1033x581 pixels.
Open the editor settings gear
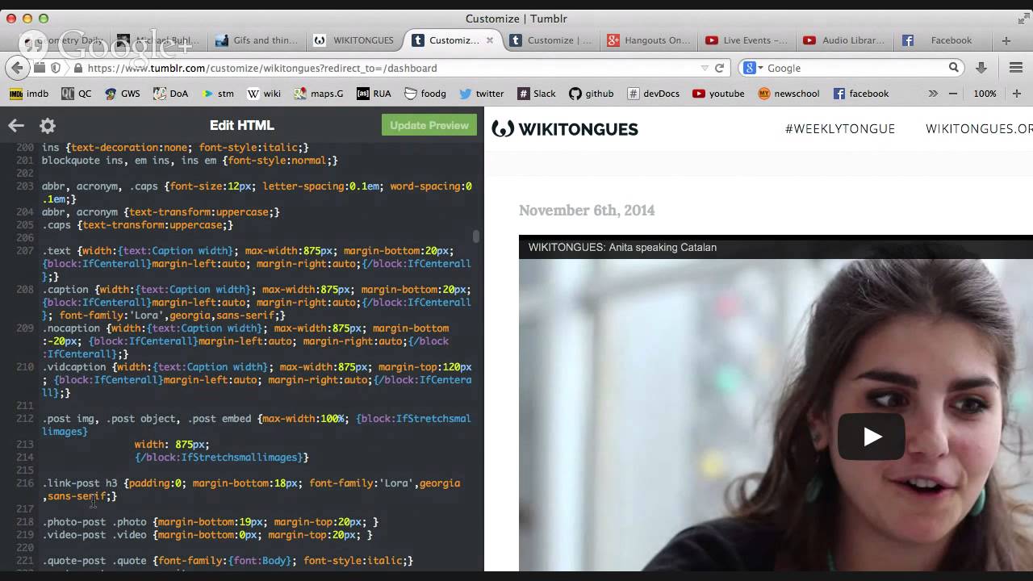pyautogui.click(x=48, y=126)
